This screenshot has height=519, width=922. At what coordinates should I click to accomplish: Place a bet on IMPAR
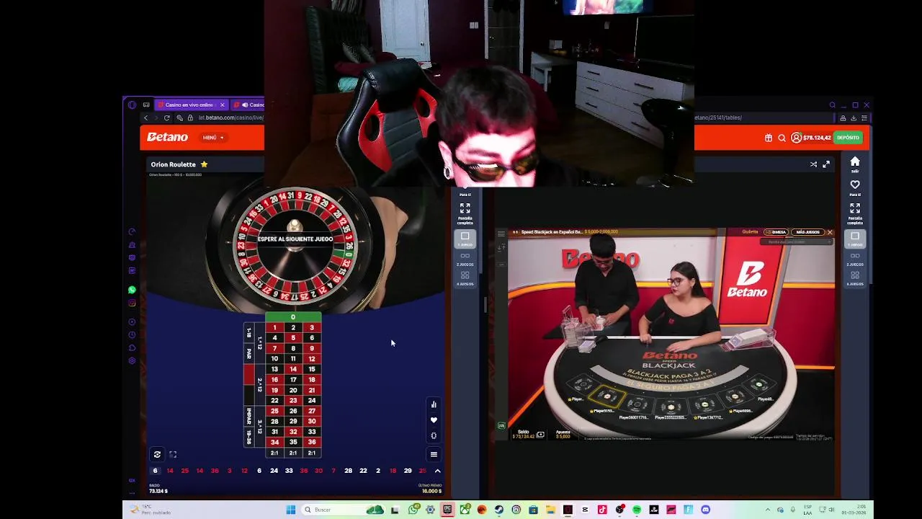coord(249,416)
